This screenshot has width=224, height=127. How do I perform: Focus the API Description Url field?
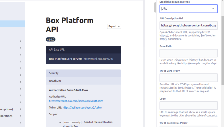pyautogui.click(x=188, y=25)
